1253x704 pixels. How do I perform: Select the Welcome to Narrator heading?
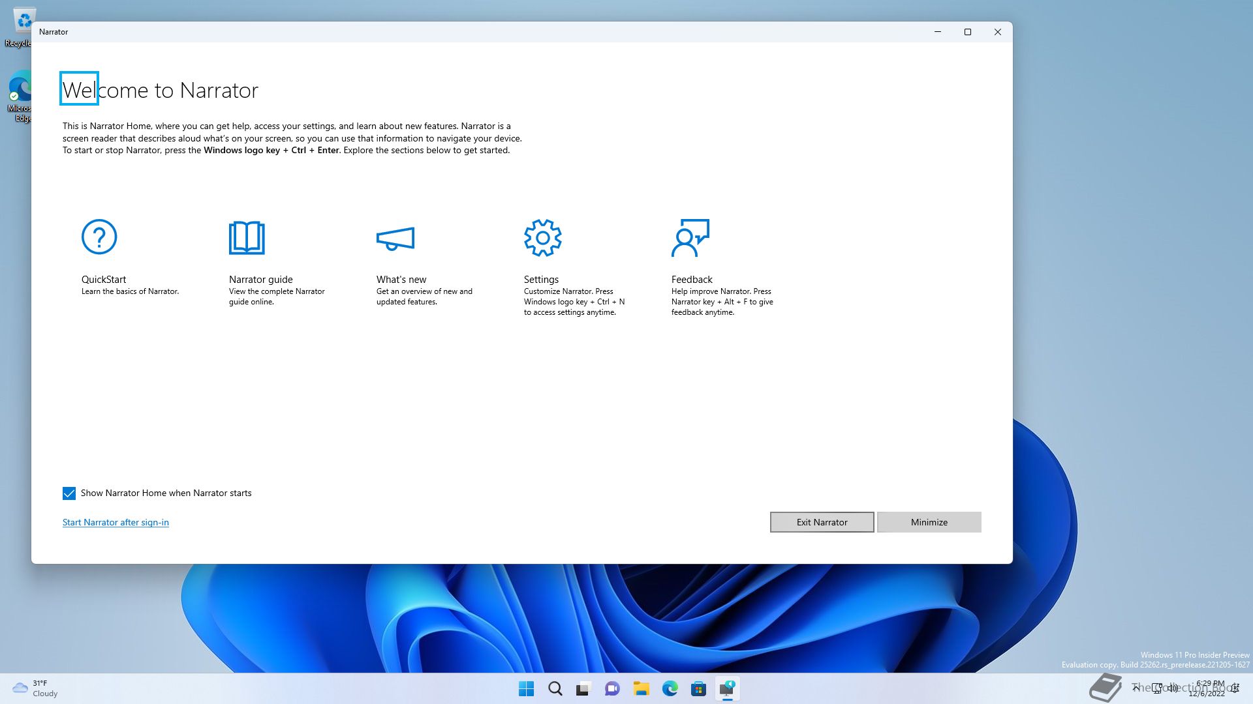(x=160, y=90)
